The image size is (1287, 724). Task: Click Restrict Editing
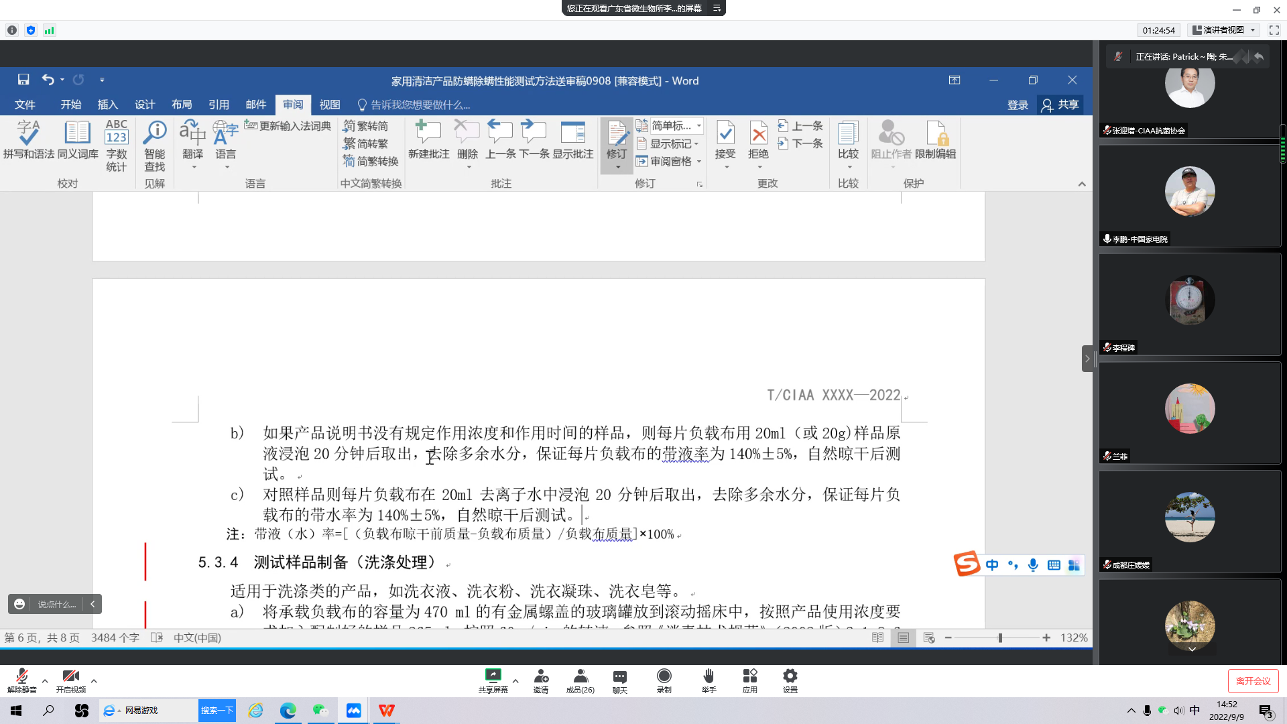(936, 140)
